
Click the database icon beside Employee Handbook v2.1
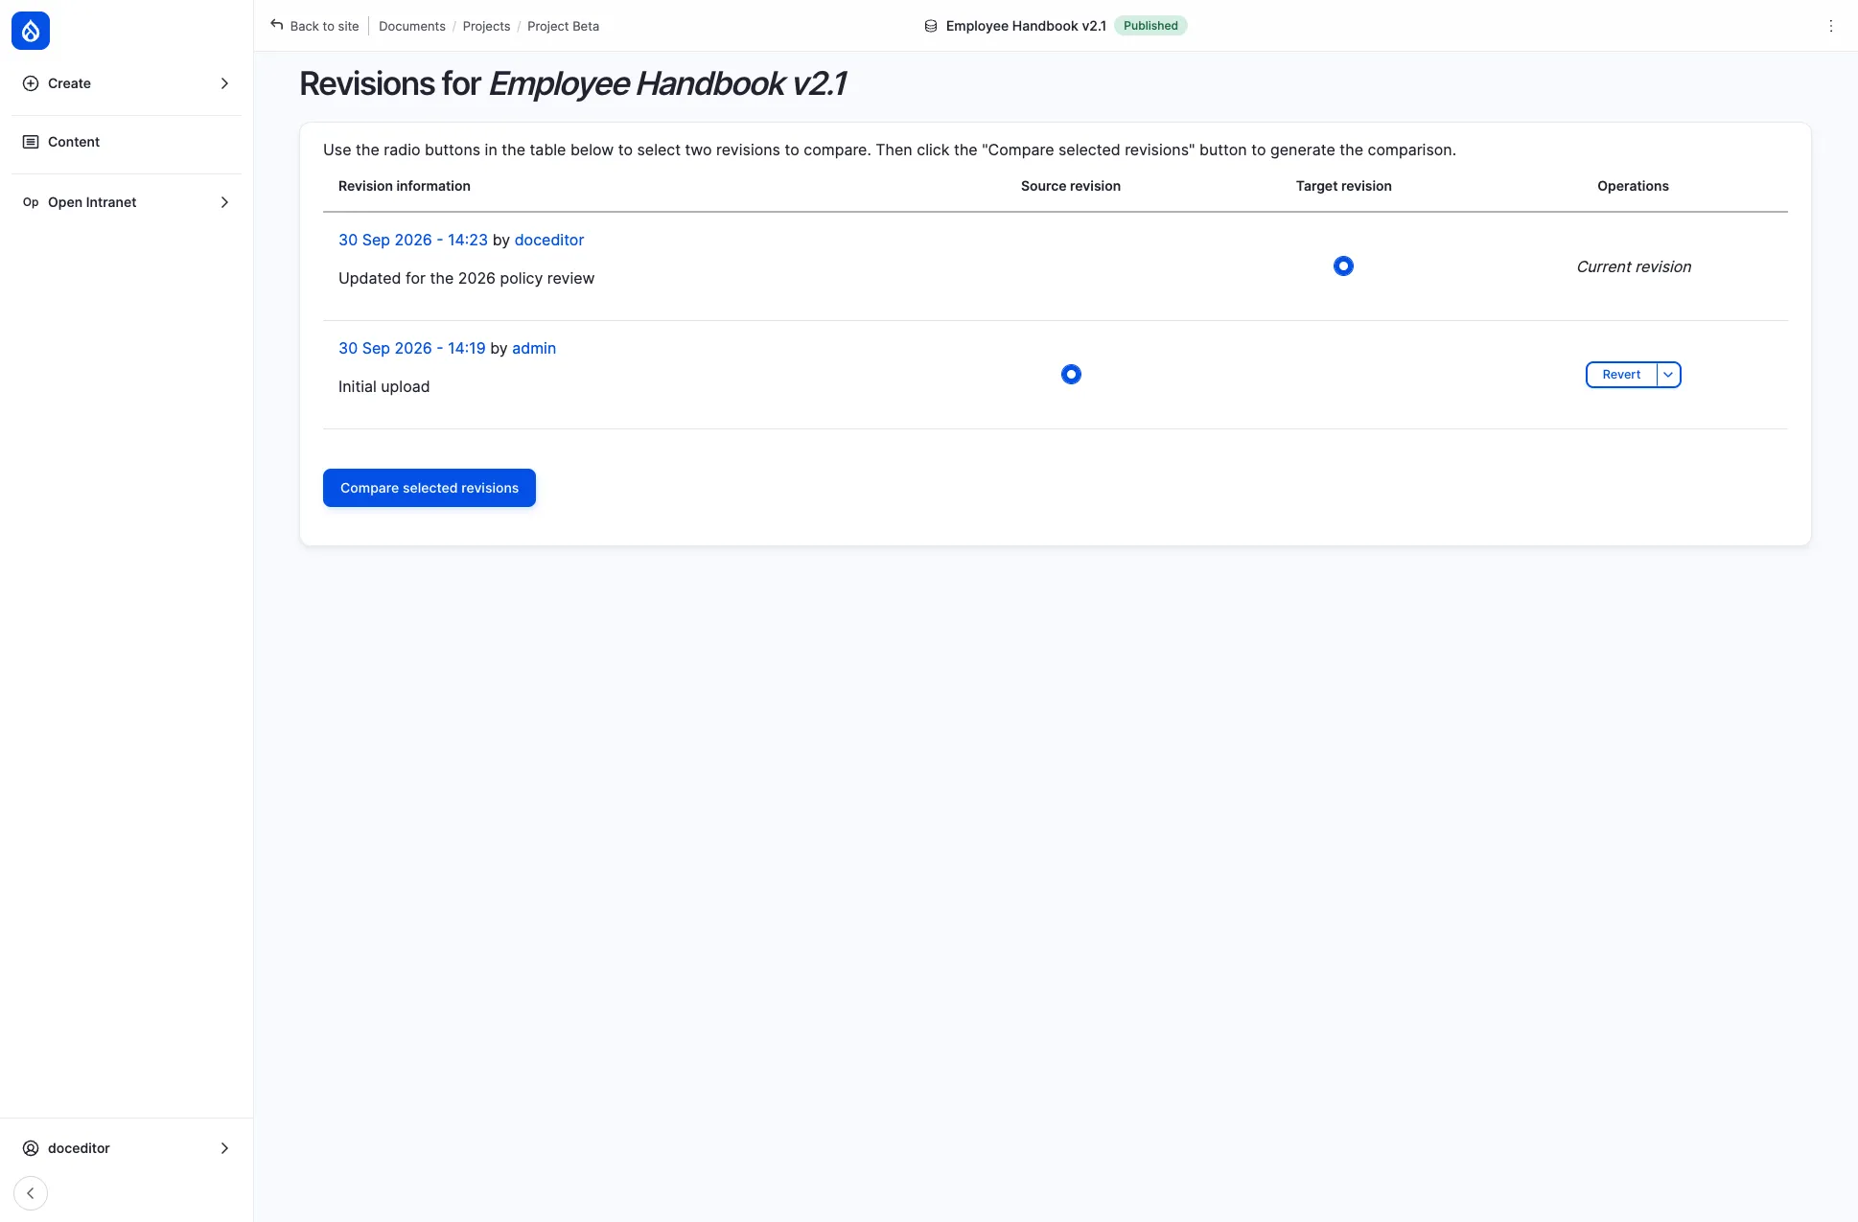pyautogui.click(x=930, y=26)
